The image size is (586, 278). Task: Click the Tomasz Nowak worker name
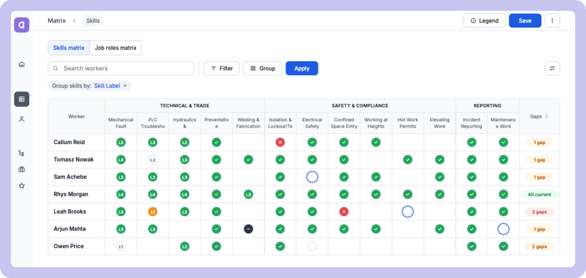pyautogui.click(x=74, y=160)
